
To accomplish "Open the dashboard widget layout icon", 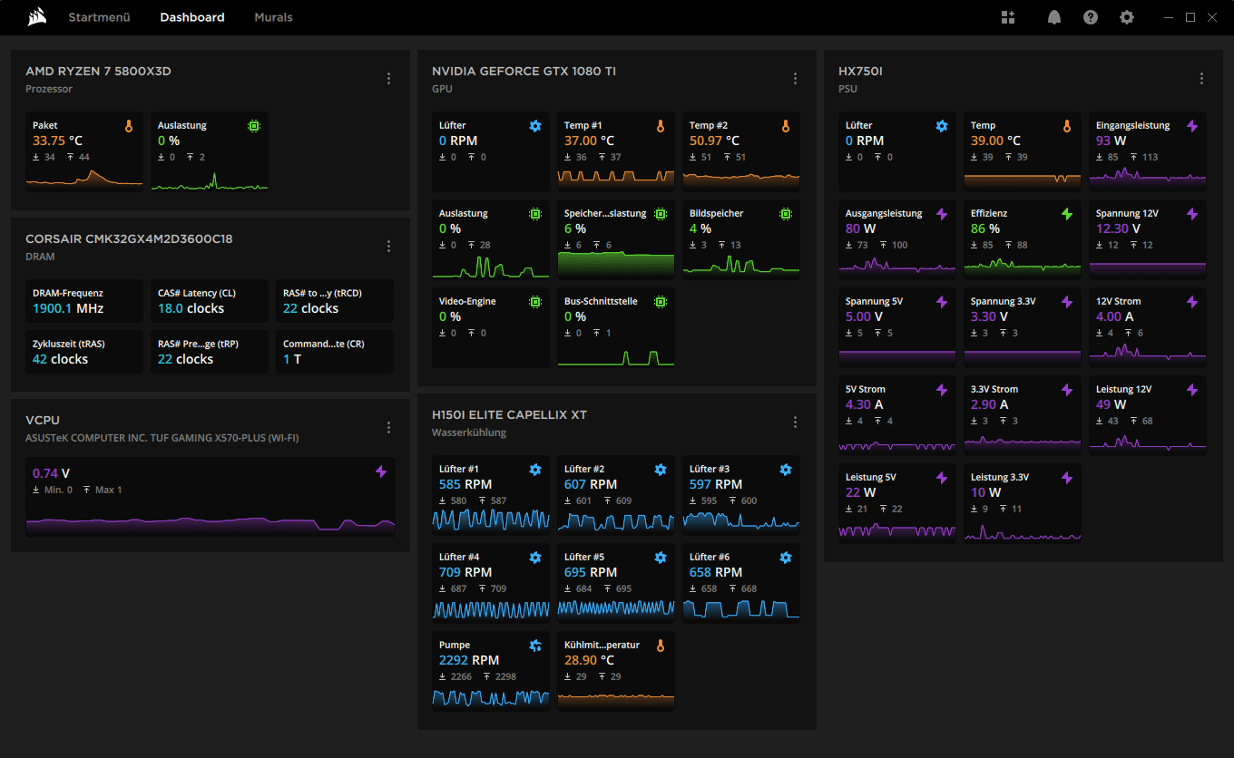I will [1008, 17].
